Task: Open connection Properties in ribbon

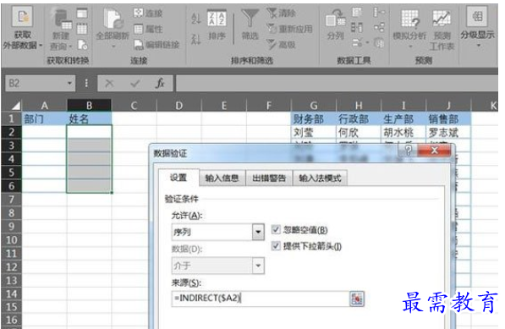Action: [148, 29]
